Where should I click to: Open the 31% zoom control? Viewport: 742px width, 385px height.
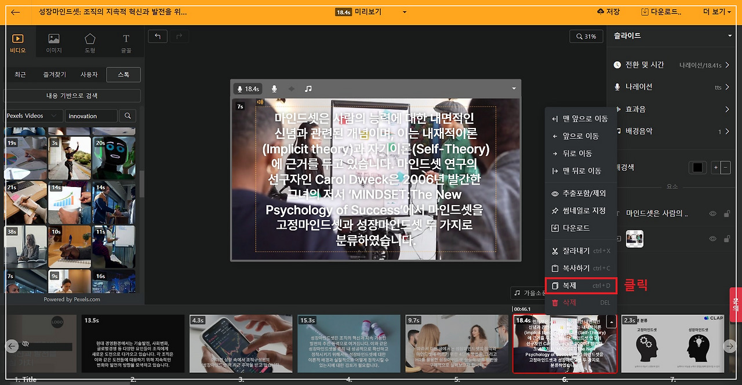coord(585,36)
